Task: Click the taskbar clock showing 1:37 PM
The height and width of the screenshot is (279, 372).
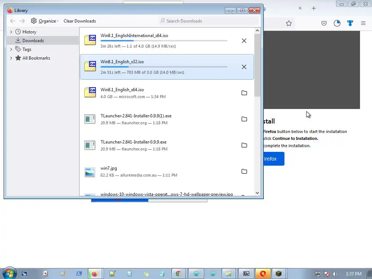Action: coord(353,274)
